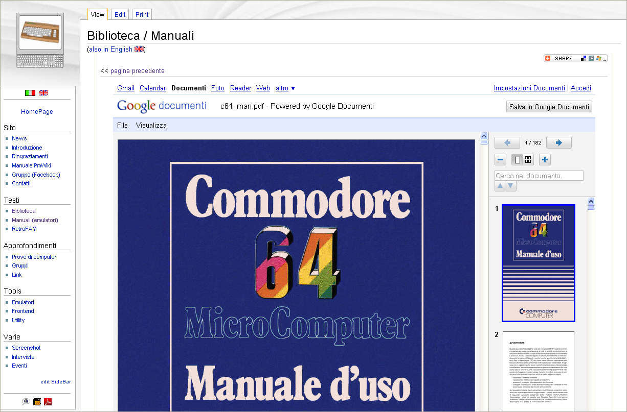Screen dimensions: 627x412
Task: Open Gruppo (Facebook) sidebar link
Action: coord(36,175)
